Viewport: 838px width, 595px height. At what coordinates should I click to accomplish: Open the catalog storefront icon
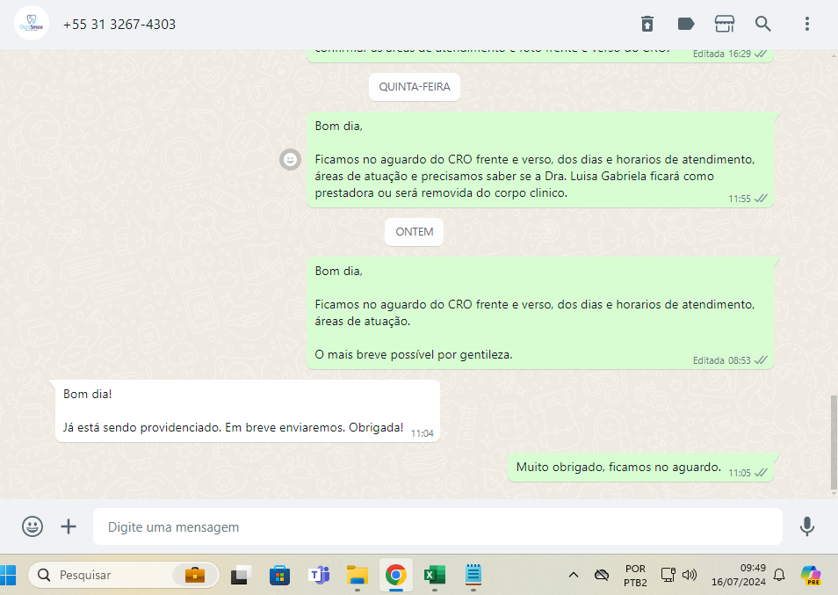(x=724, y=24)
